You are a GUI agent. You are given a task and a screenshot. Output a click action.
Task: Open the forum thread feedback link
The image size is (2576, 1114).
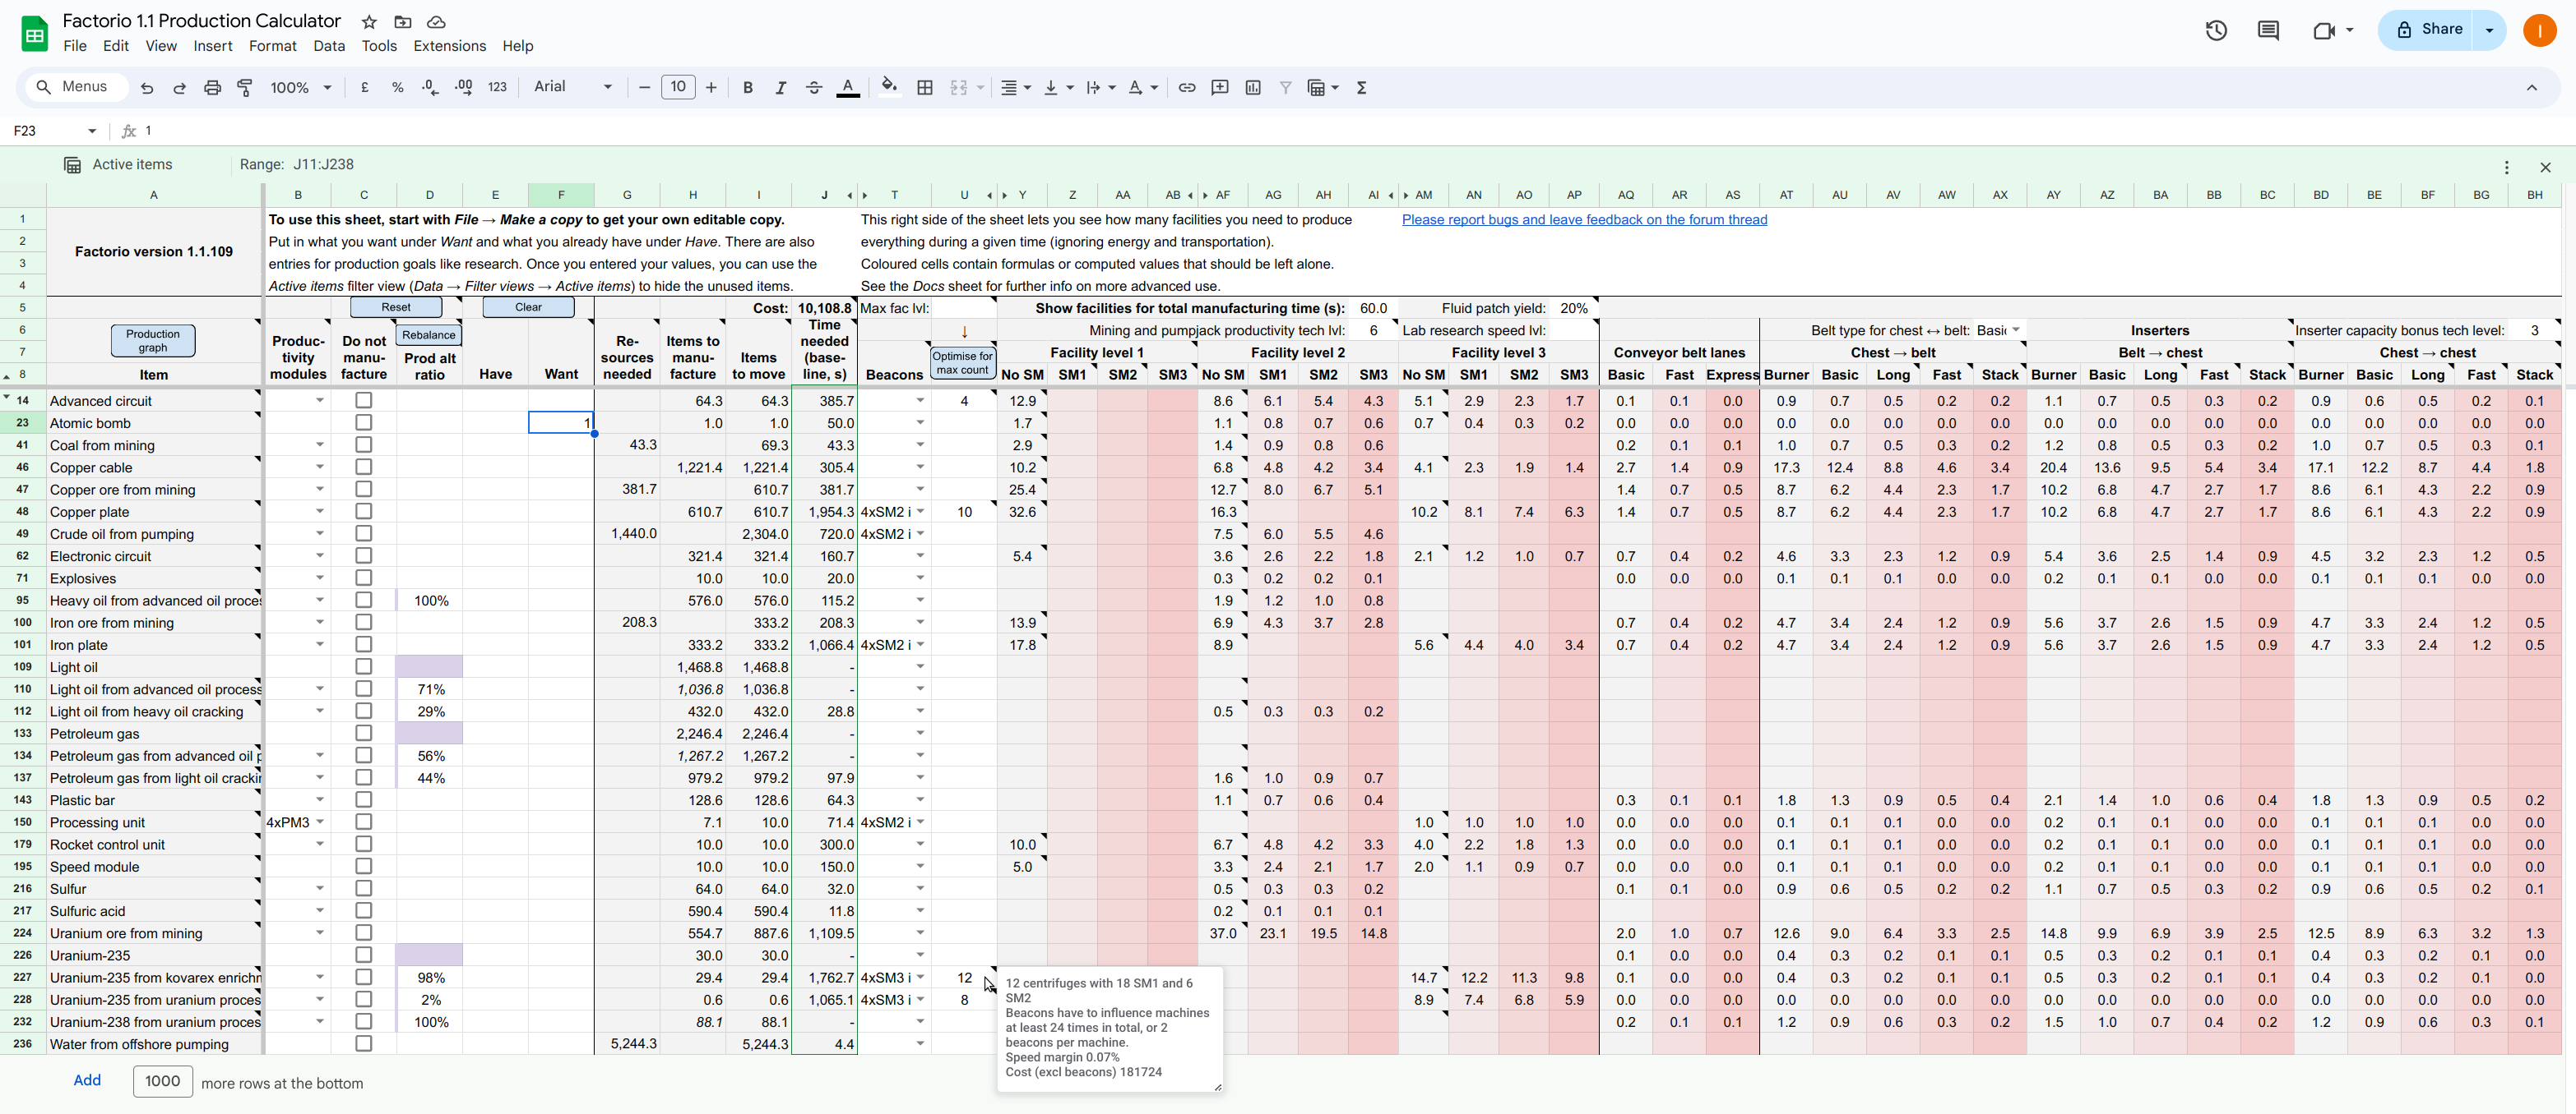pos(1584,220)
